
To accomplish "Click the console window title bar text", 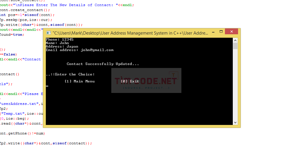I will pos(130,33).
